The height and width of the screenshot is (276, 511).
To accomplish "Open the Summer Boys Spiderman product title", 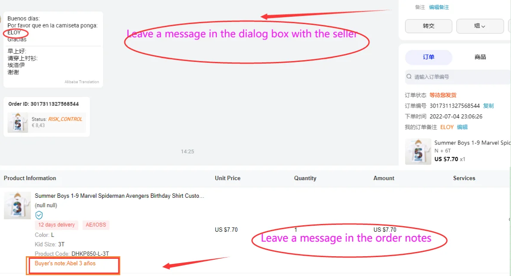I will point(120,196).
